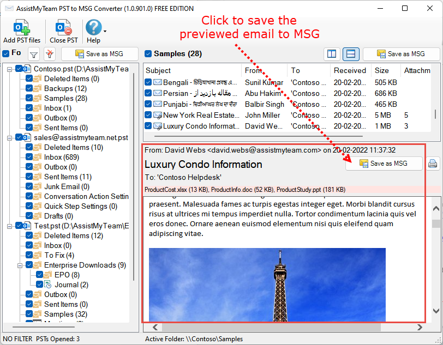Clear the filter using the crossed-funnel icon
This screenshot has width=443, height=345.
pyautogui.click(x=50, y=54)
